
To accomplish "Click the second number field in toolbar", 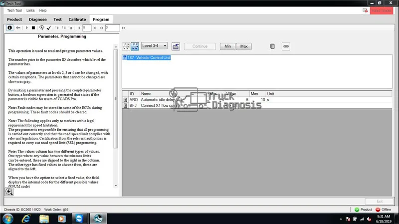I will tap(113, 28).
